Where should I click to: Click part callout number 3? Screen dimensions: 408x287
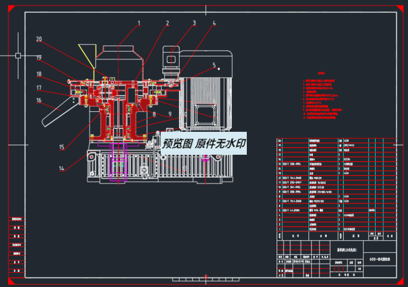pos(194,23)
